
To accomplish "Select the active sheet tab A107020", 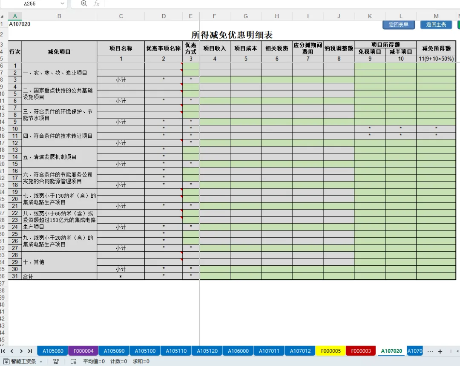I will click(391, 351).
